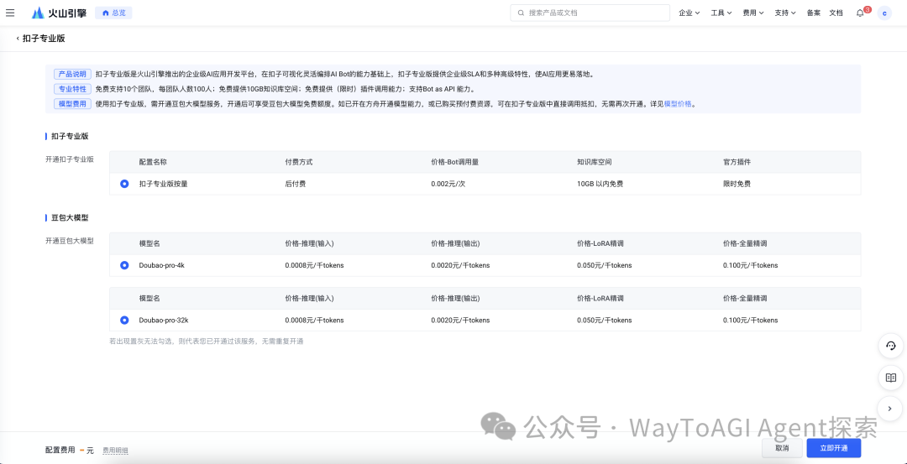Click the notification bell icon
The image size is (907, 464).
point(860,13)
